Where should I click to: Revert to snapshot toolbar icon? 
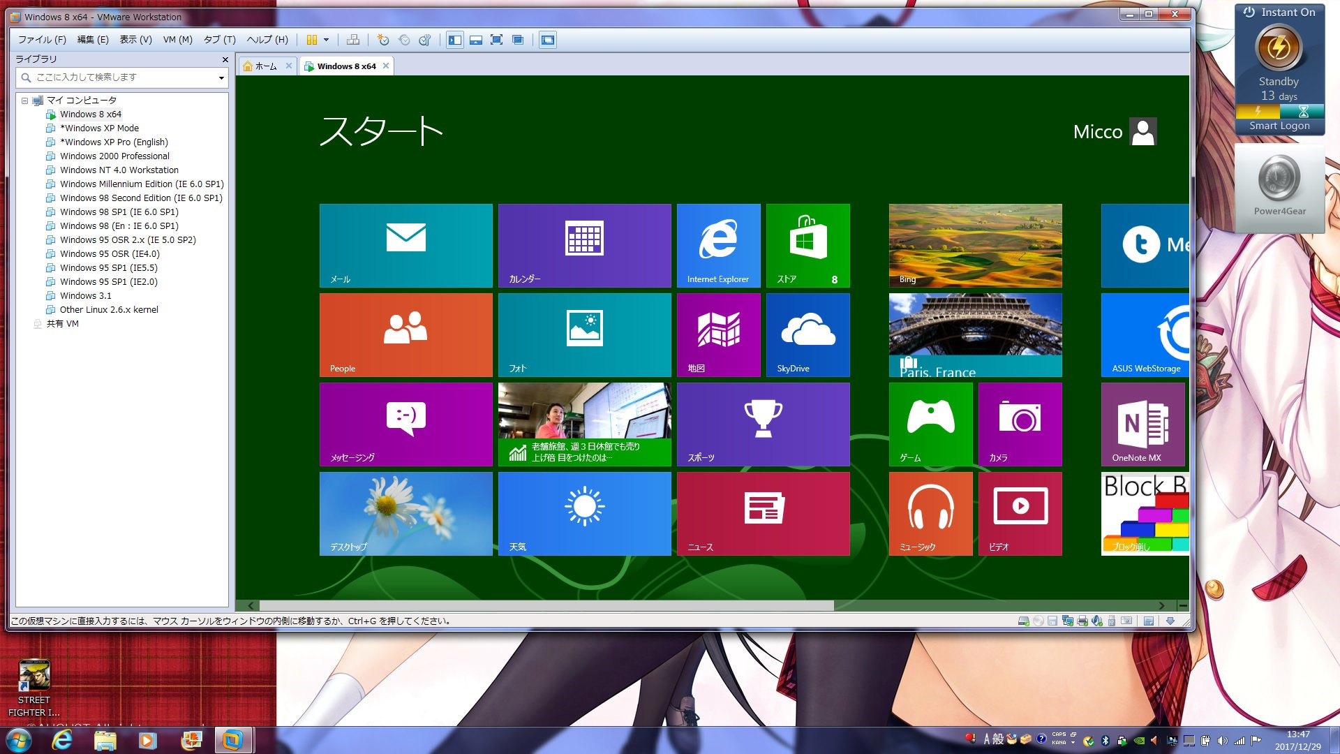click(404, 40)
